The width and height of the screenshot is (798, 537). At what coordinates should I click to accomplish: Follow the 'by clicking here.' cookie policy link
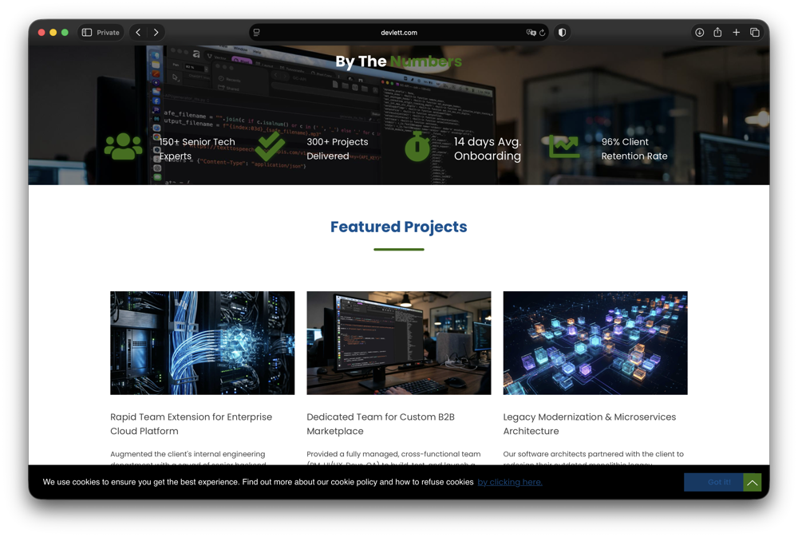pos(509,482)
